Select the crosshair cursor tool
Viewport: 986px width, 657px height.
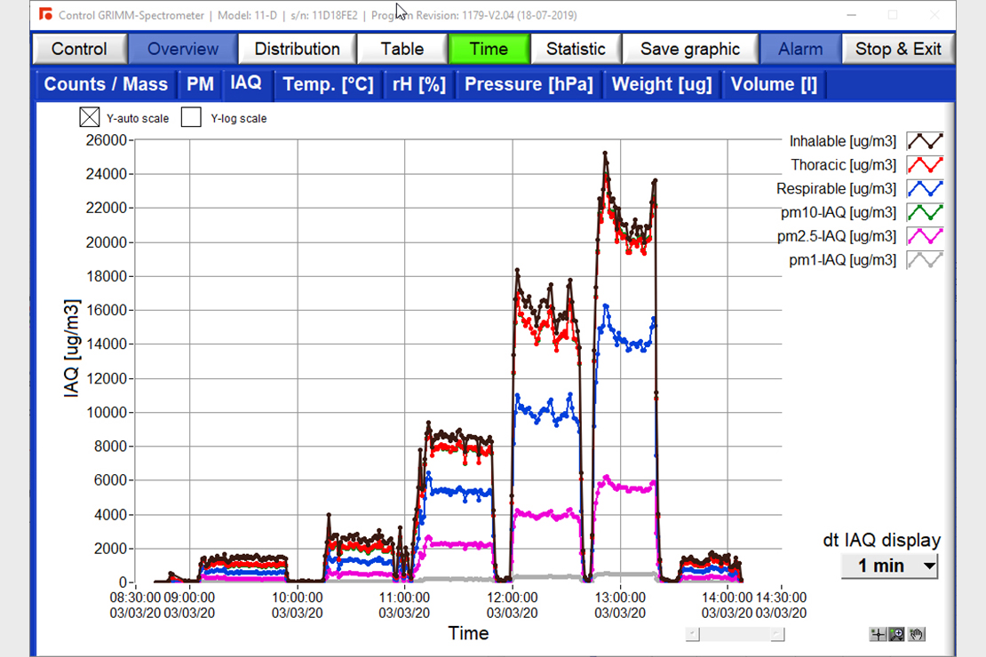[879, 634]
